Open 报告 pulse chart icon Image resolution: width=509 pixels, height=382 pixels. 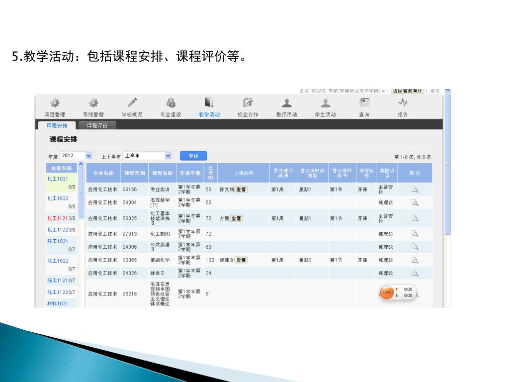point(403,102)
